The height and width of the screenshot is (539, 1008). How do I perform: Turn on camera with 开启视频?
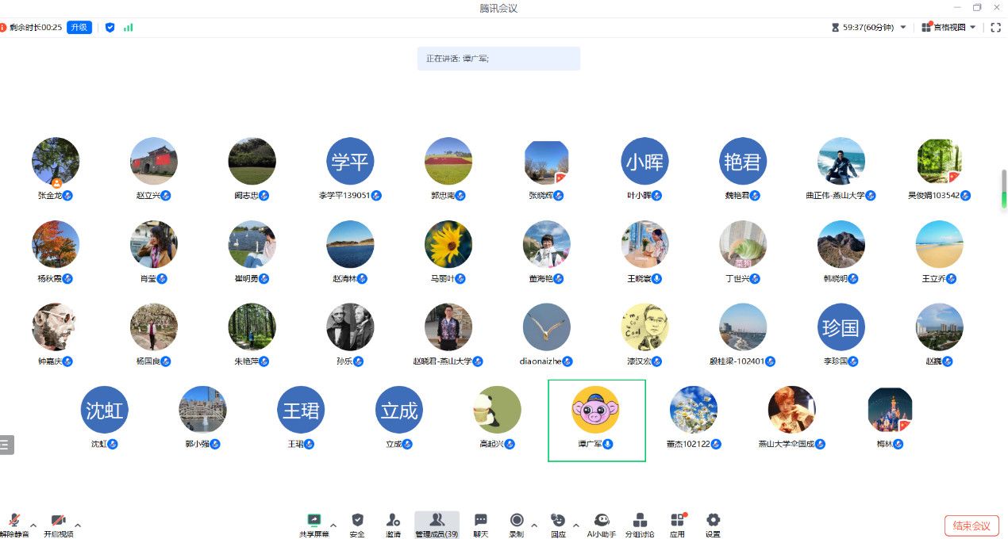coord(58,522)
